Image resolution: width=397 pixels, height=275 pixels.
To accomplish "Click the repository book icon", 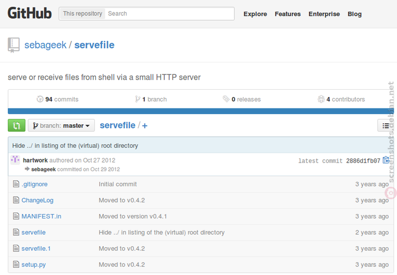I will tap(13, 45).
